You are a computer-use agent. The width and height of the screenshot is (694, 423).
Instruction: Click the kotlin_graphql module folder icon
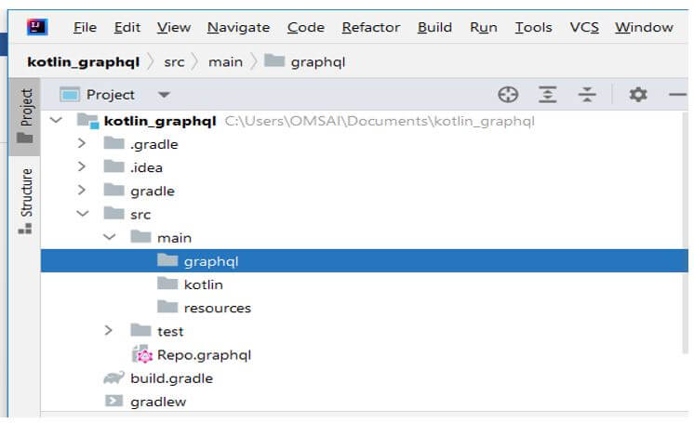pos(87,120)
